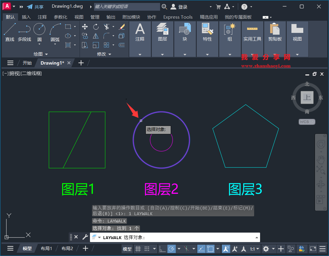
Task: Toggle grid display in the status bar
Action: pos(138,249)
